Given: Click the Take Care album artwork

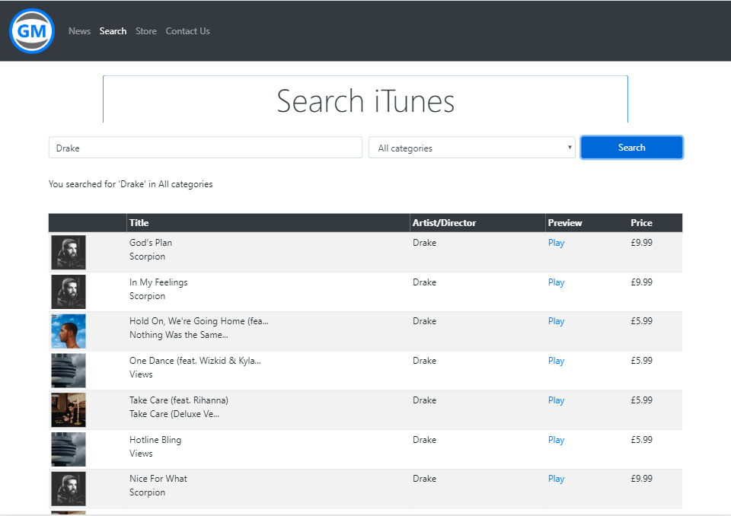Looking at the screenshot, I should [69, 410].
